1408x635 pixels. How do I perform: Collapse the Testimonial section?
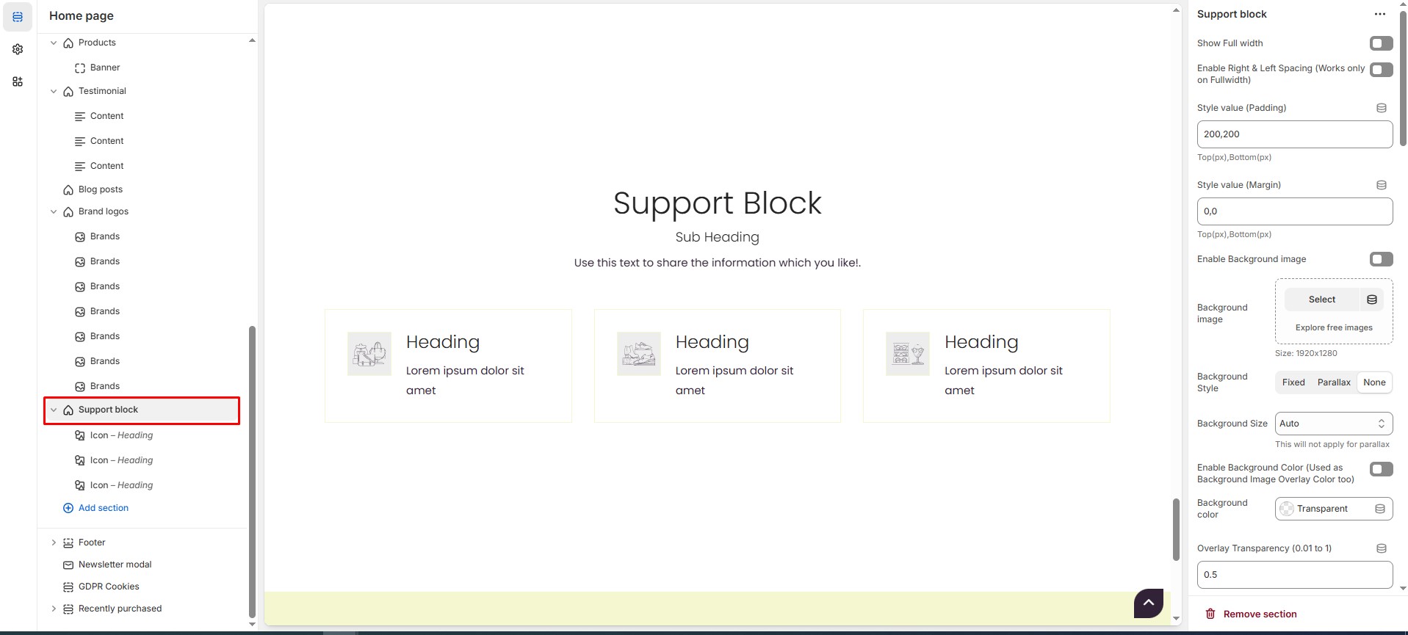pyautogui.click(x=54, y=91)
